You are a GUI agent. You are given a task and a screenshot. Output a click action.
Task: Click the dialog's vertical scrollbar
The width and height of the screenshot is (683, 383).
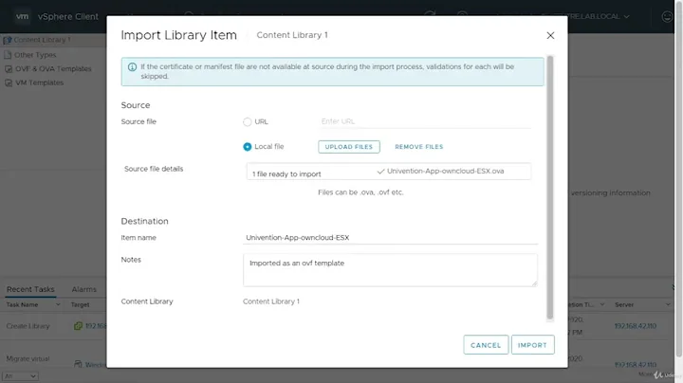click(549, 187)
